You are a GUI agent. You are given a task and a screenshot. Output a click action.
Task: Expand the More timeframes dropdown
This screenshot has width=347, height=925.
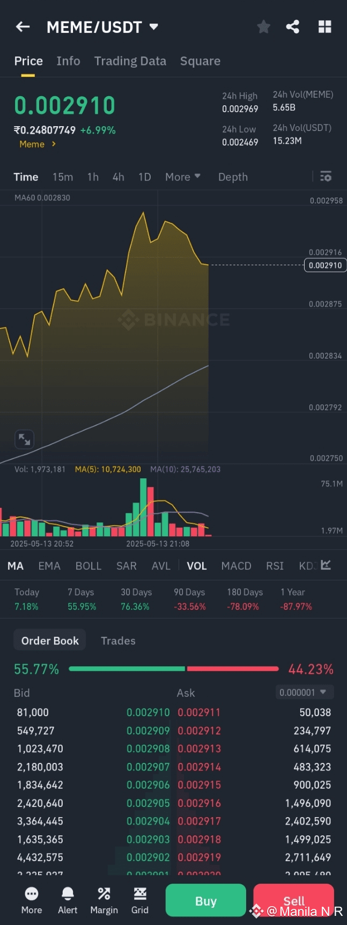182,177
